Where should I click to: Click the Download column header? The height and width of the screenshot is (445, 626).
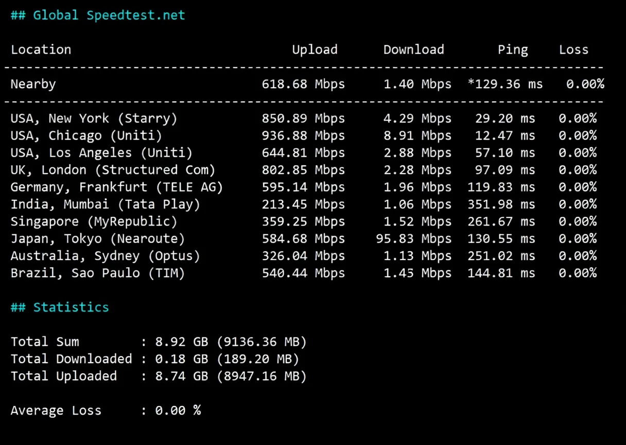pos(413,49)
